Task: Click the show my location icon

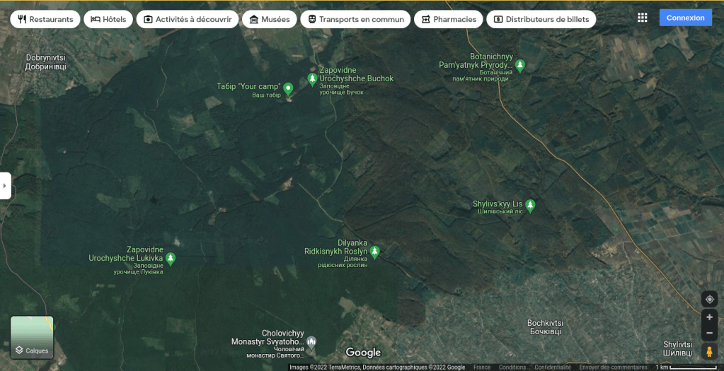Action: pyautogui.click(x=709, y=299)
